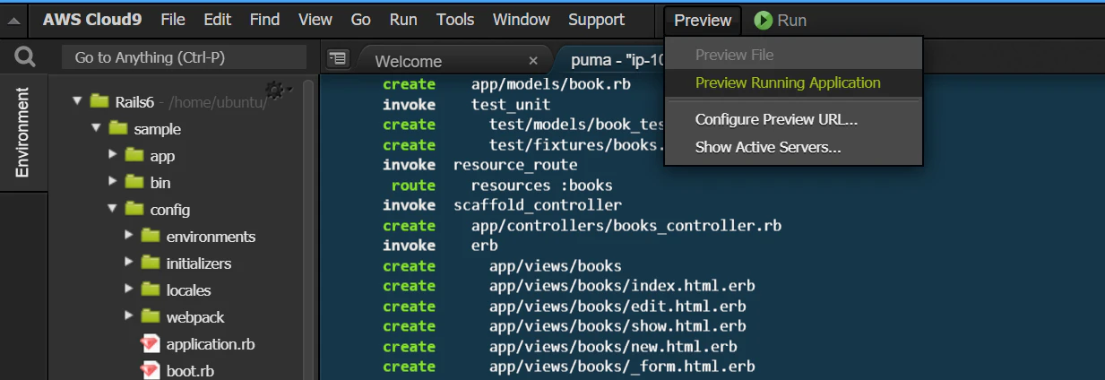Toggle the Environment side panel
This screenshot has width=1105, height=380.
point(22,133)
